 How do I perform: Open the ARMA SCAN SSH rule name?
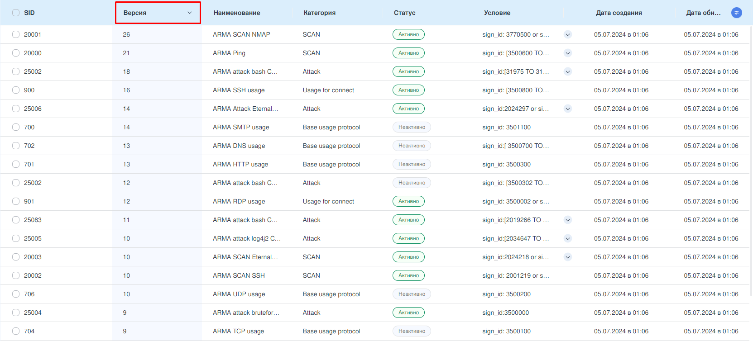click(239, 275)
